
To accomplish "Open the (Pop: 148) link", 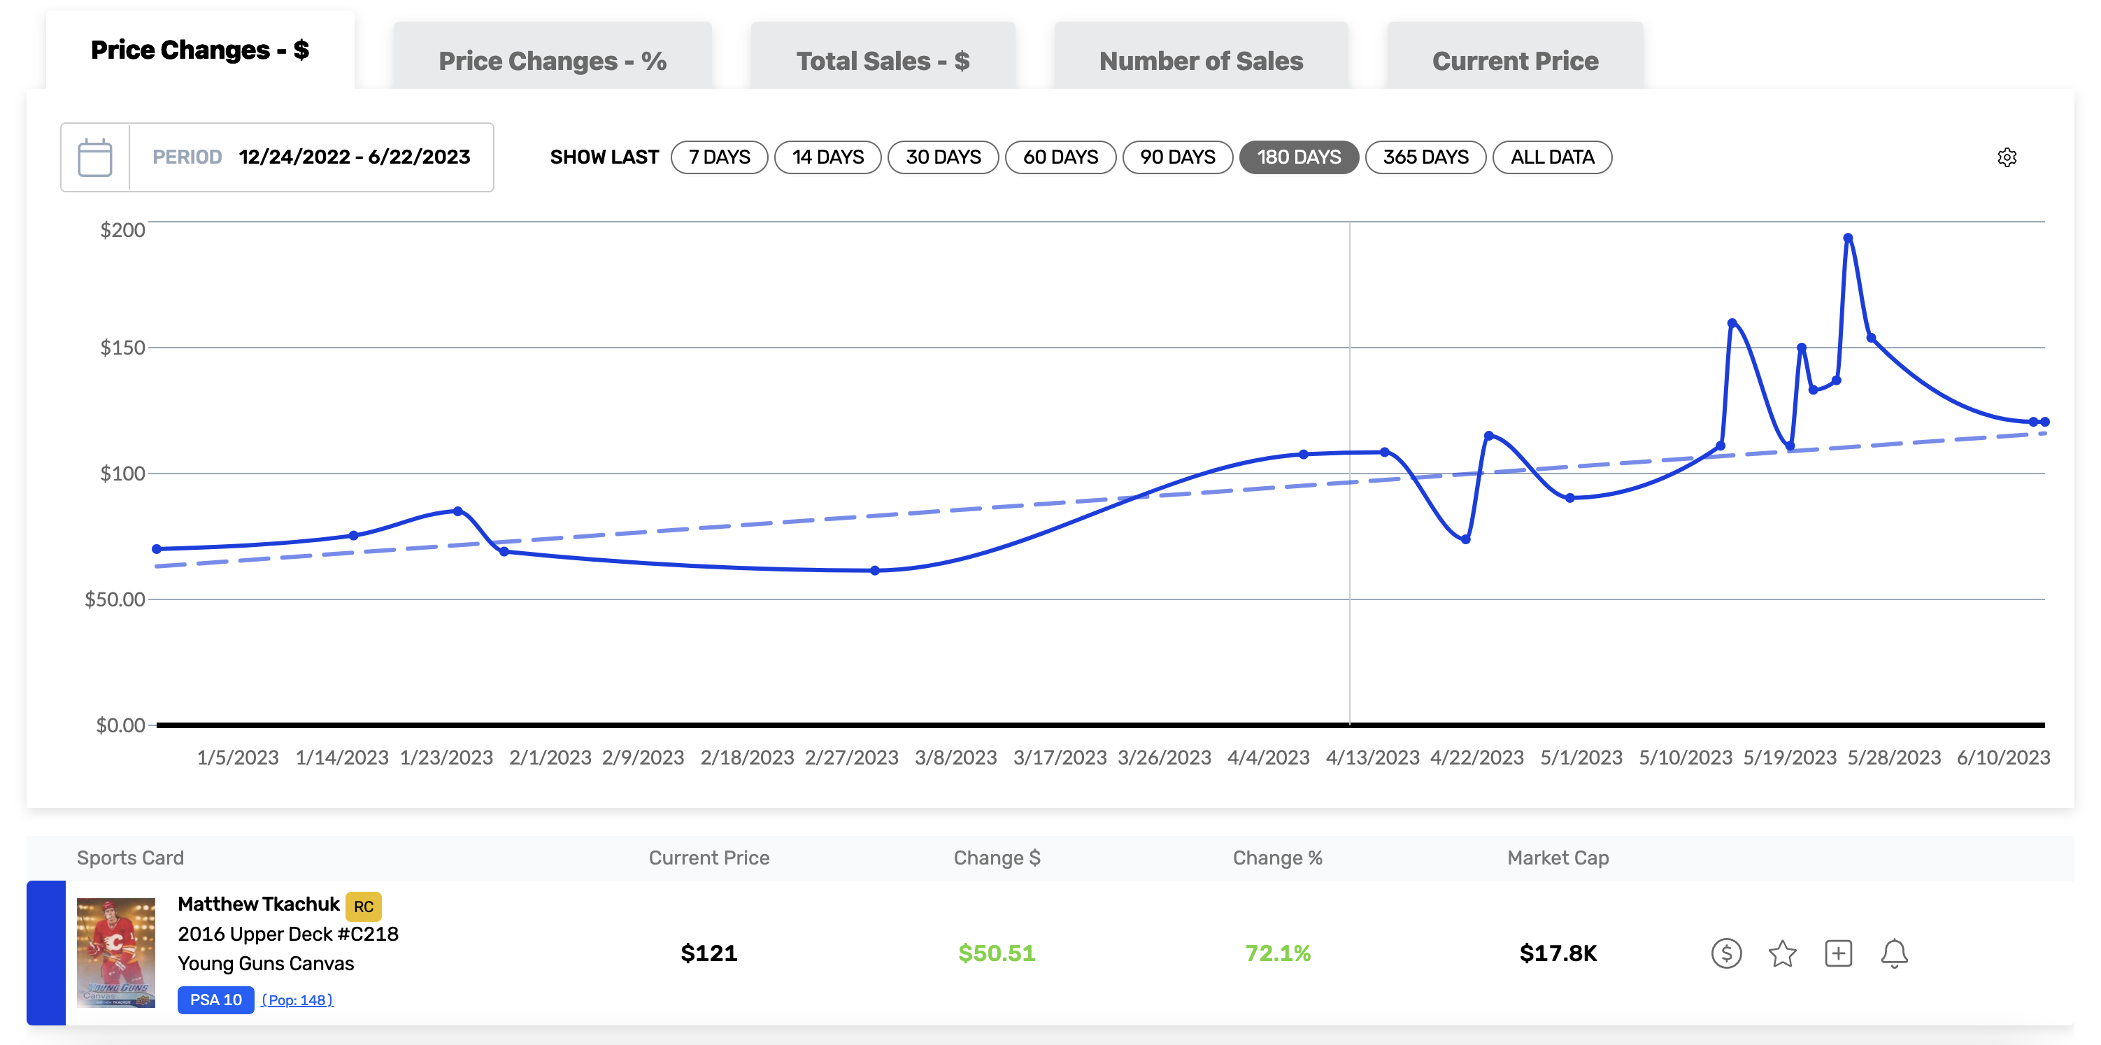I will tap(297, 1000).
